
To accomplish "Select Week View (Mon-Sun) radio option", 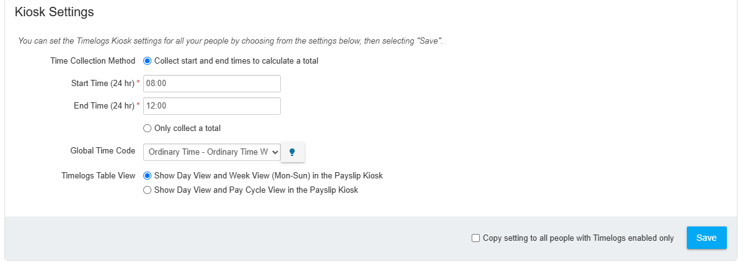I will click(x=147, y=175).
